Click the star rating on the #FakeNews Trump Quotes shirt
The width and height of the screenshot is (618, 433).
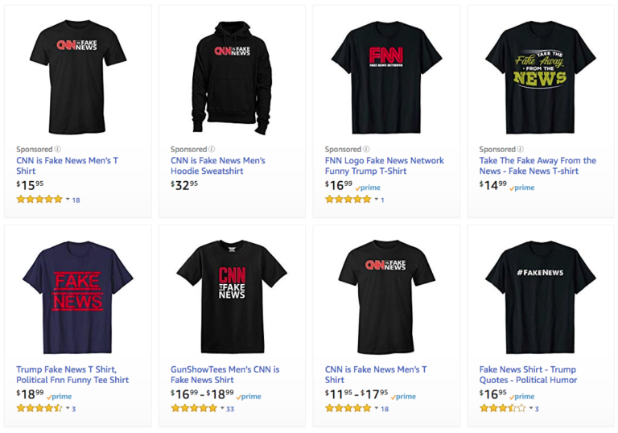(x=502, y=409)
